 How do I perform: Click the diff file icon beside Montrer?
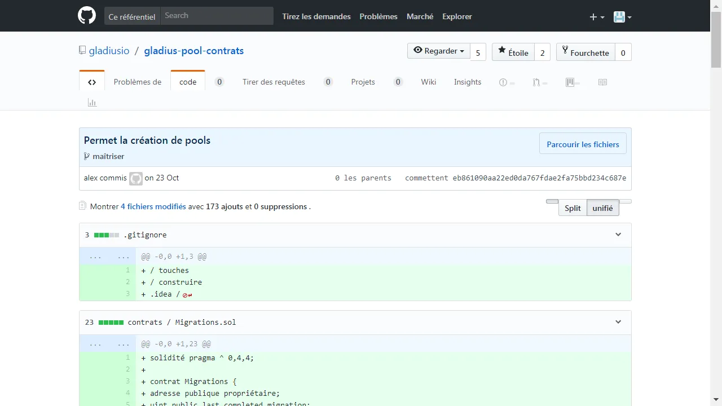(82, 206)
